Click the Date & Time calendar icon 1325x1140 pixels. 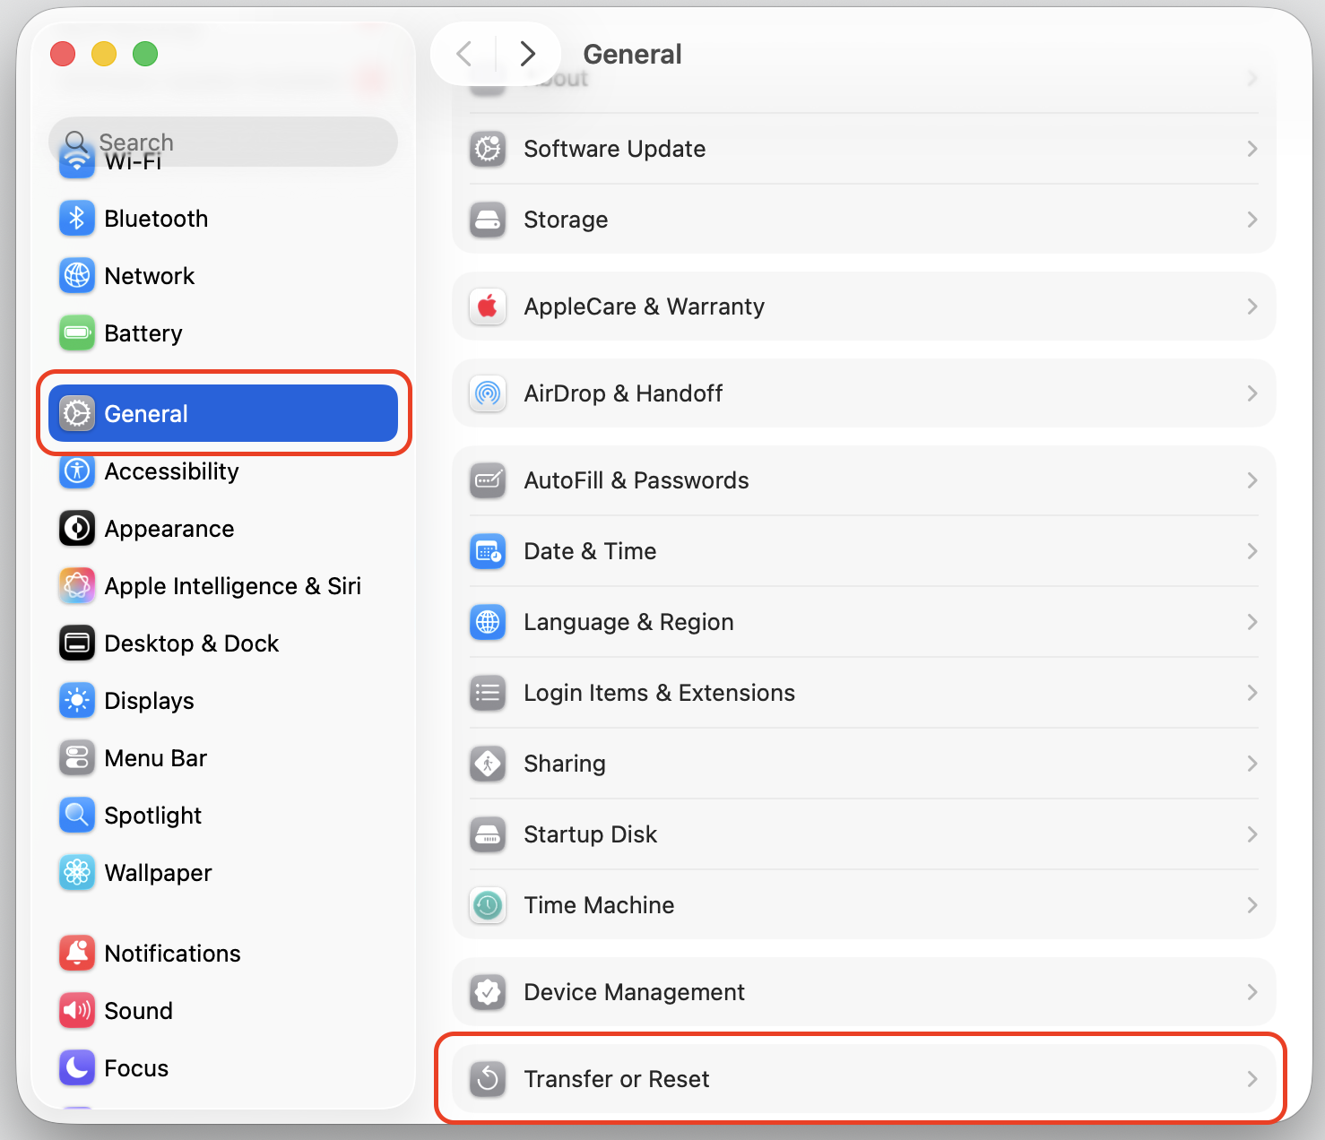click(488, 551)
